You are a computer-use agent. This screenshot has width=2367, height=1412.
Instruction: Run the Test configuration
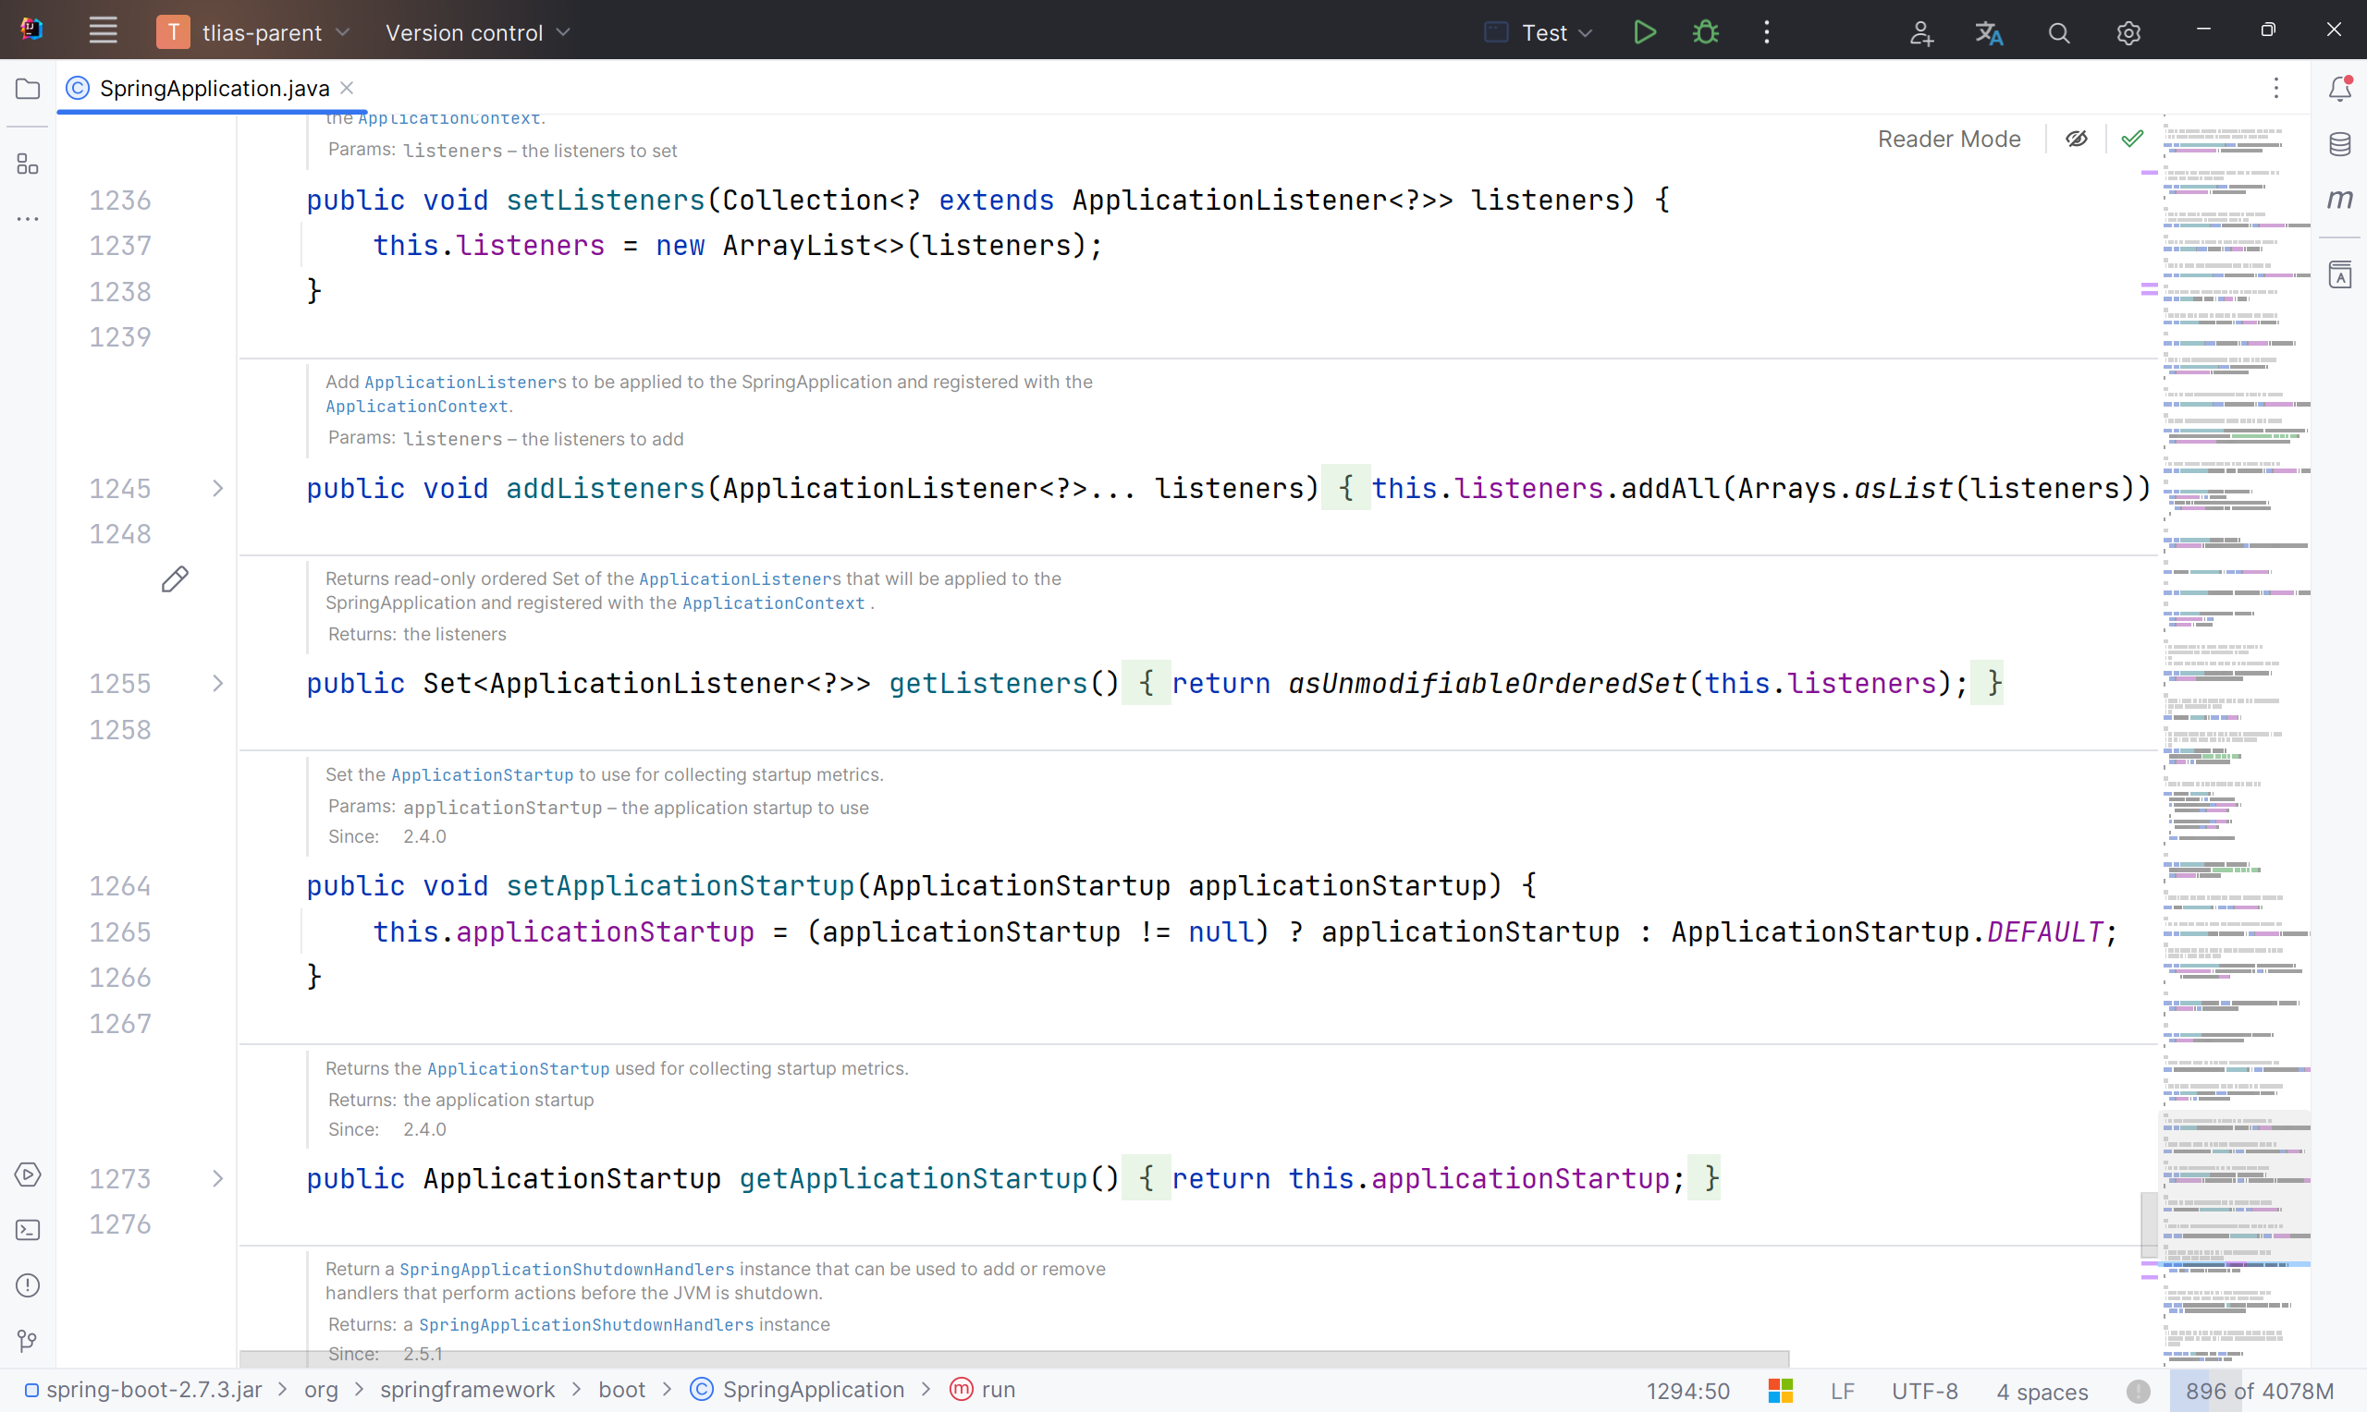point(1645,32)
